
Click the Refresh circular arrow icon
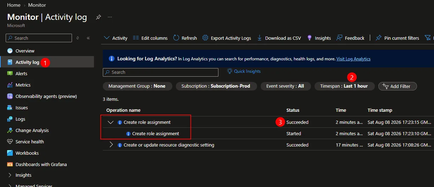click(x=176, y=38)
